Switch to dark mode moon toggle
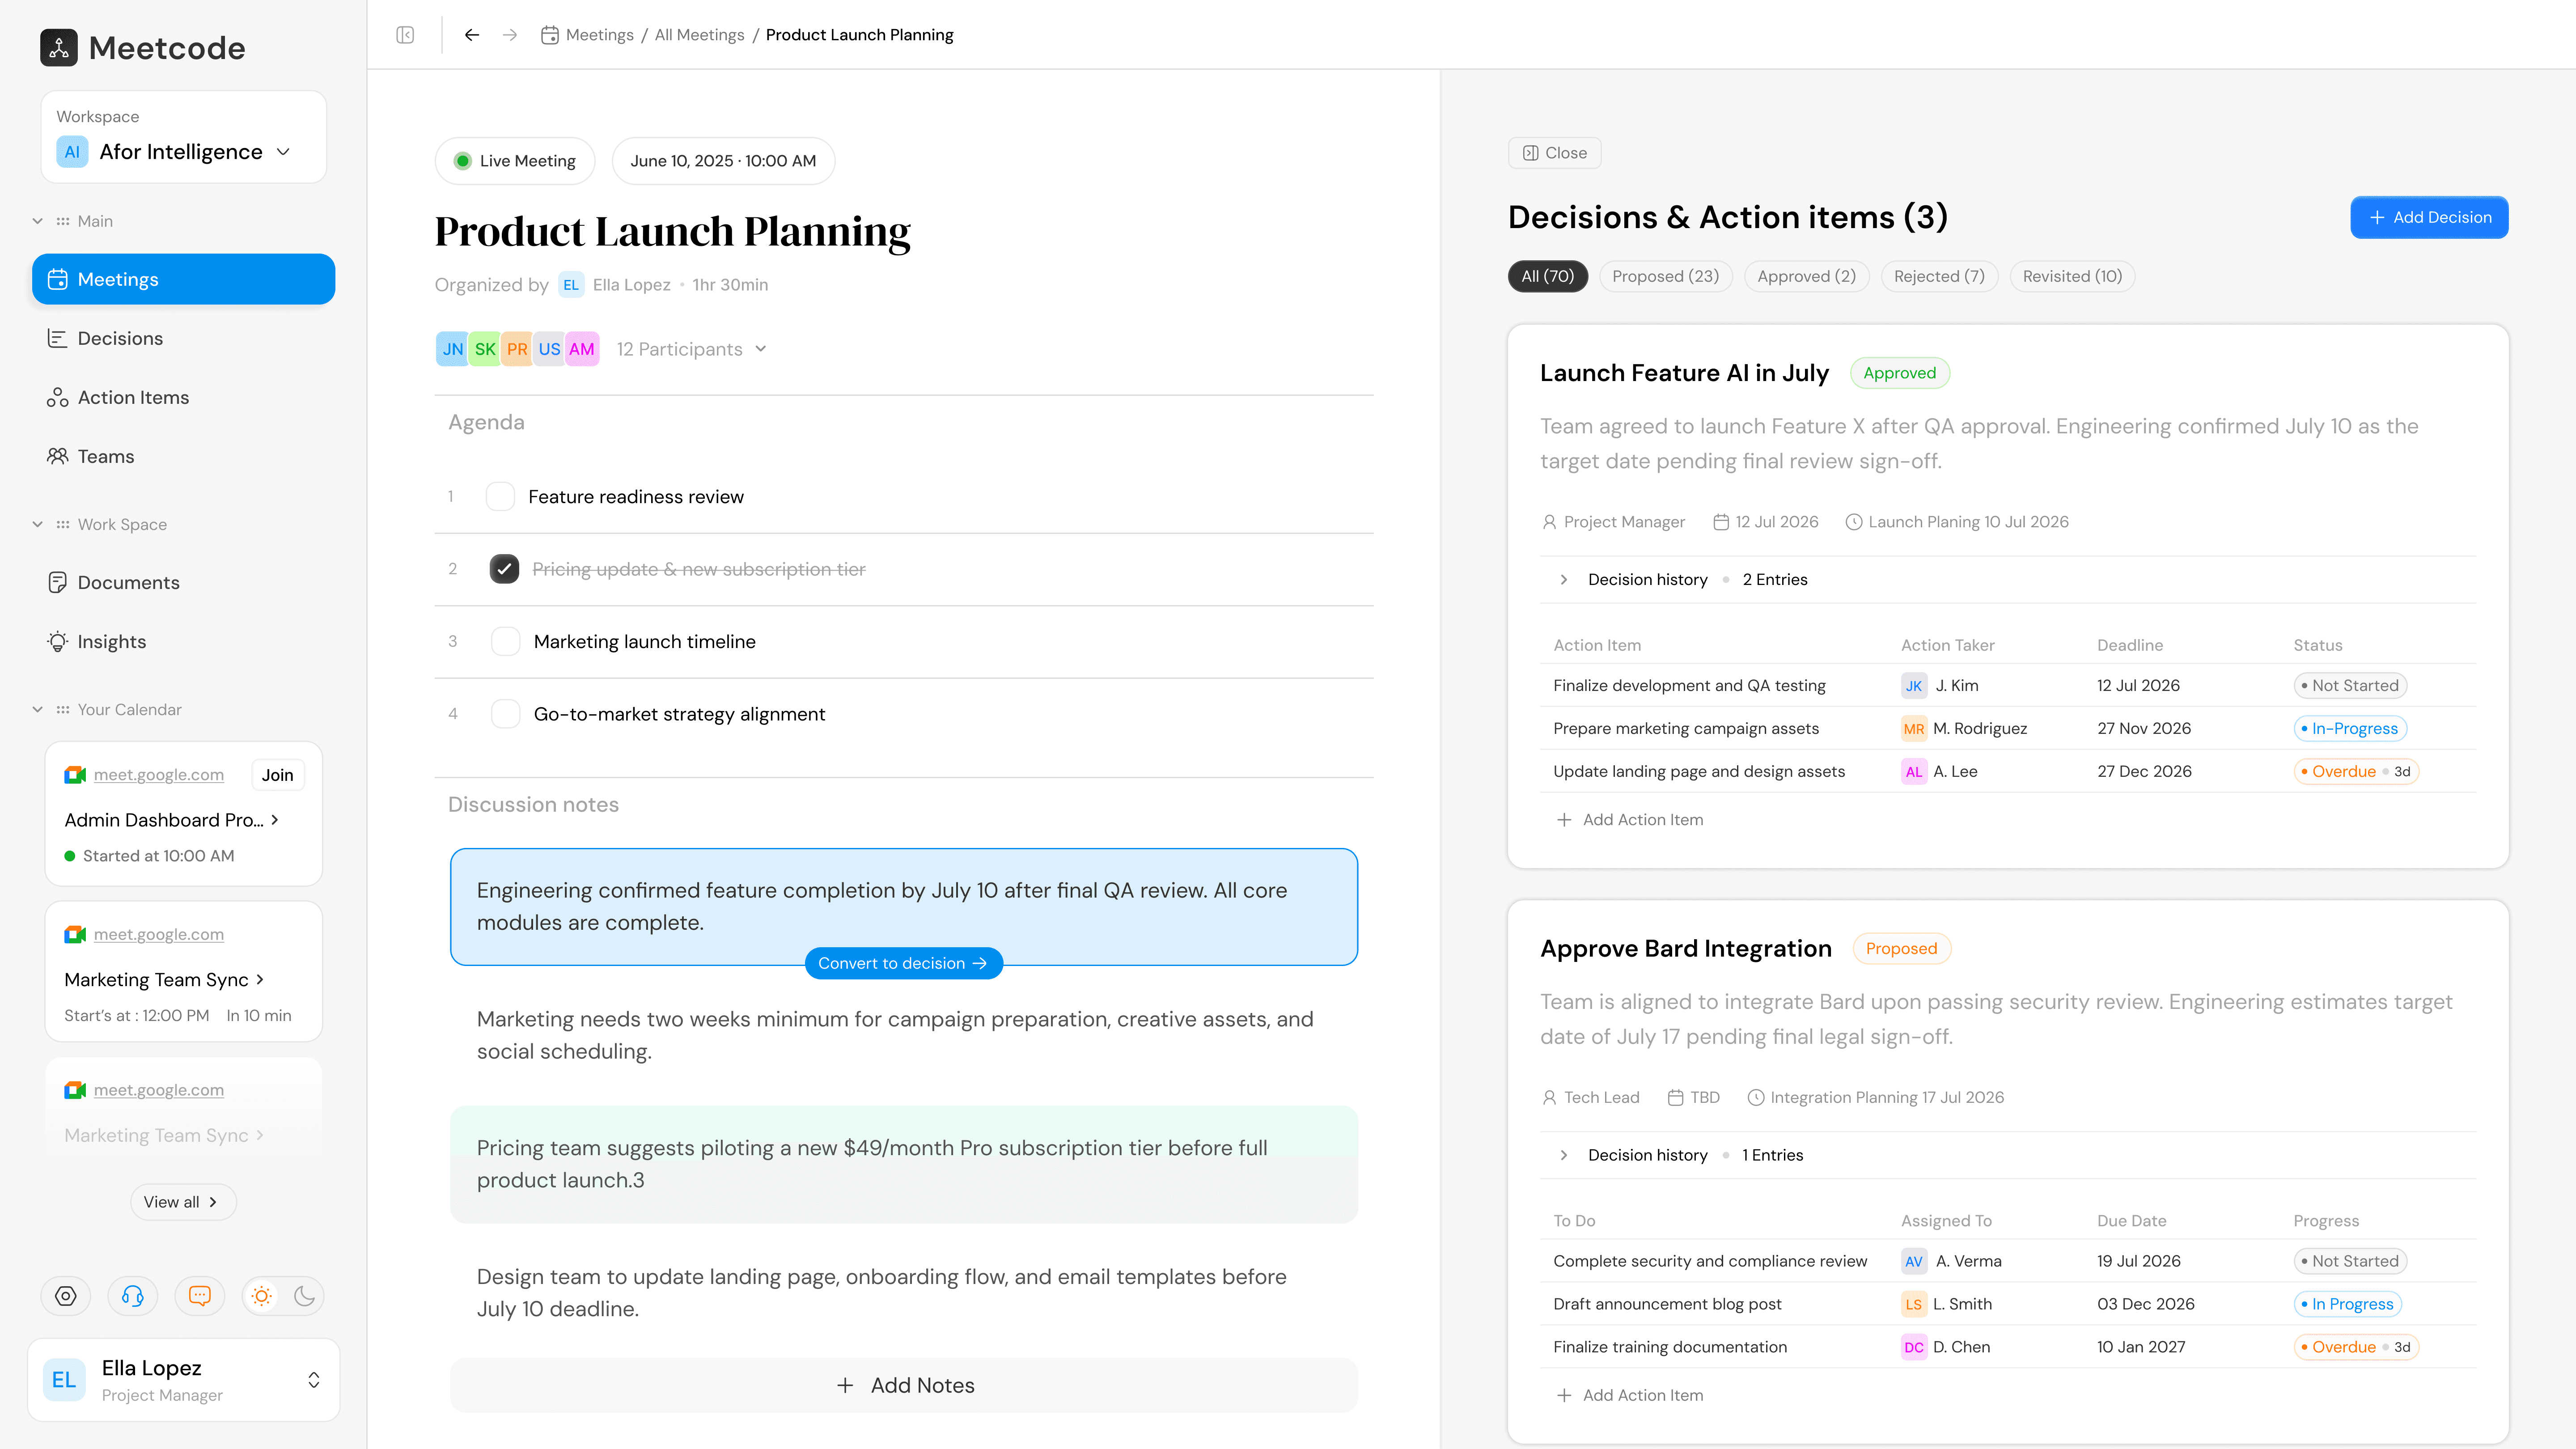The width and height of the screenshot is (2576, 1449). coord(304,1296)
